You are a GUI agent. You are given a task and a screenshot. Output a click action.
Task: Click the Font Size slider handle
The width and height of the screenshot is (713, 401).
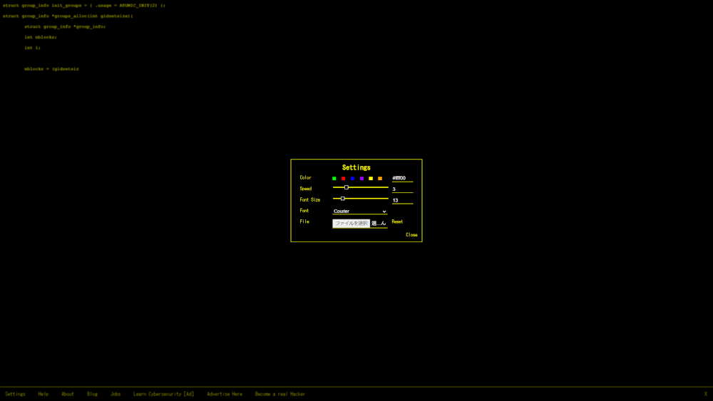pos(343,199)
